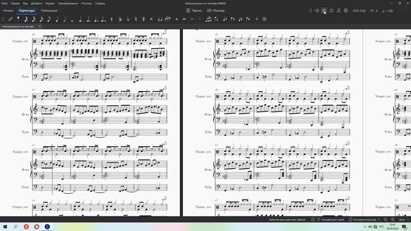Select the Партитура tab
Viewport: 411px width, 231px height.
27,10
